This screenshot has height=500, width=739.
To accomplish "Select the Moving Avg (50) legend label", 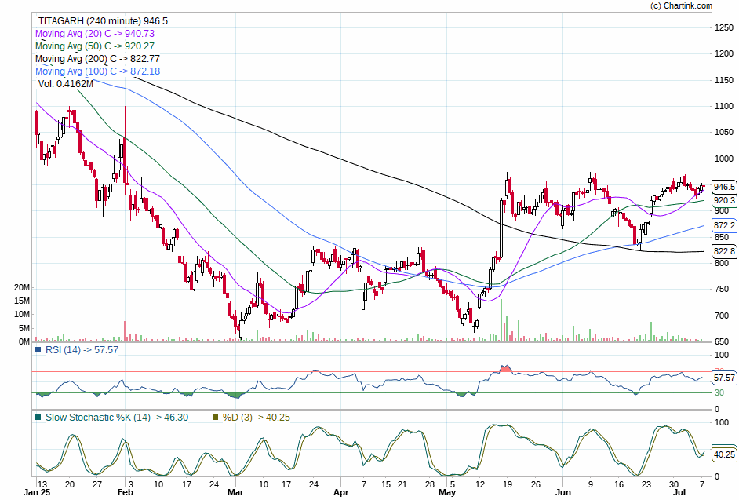I will coord(95,46).
